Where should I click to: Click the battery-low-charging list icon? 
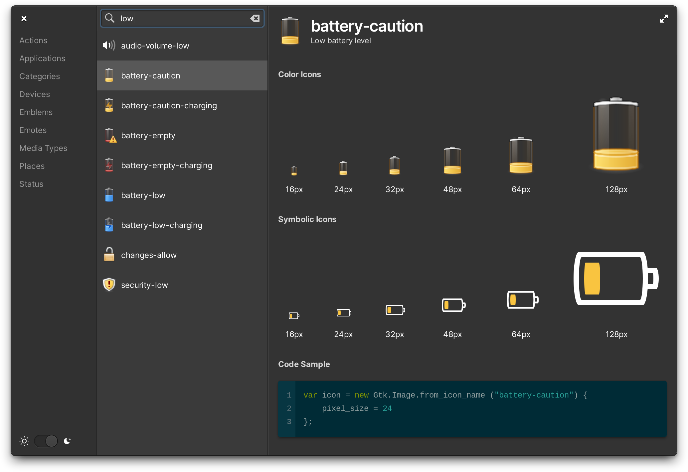click(x=109, y=225)
